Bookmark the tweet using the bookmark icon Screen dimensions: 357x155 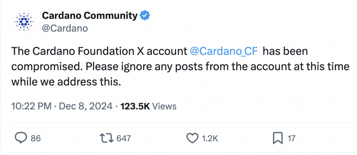278,138
